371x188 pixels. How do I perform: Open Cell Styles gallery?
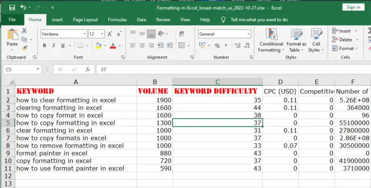click(316, 40)
